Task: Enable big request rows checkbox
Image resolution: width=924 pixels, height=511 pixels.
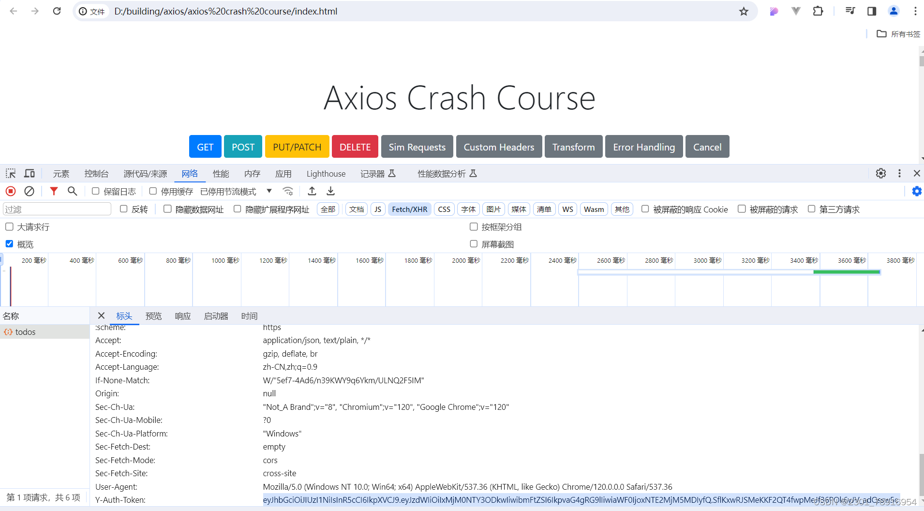Action: point(9,226)
